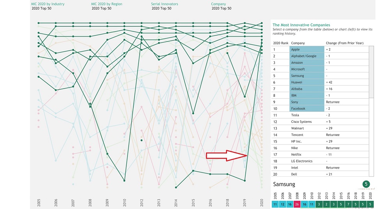The image size is (390, 209).
Task: Select Tencent in the company table
Action: [307, 135]
